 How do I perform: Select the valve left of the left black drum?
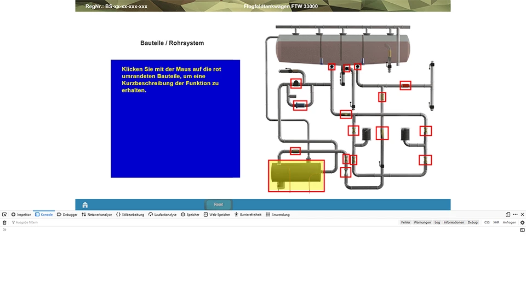coord(353,131)
